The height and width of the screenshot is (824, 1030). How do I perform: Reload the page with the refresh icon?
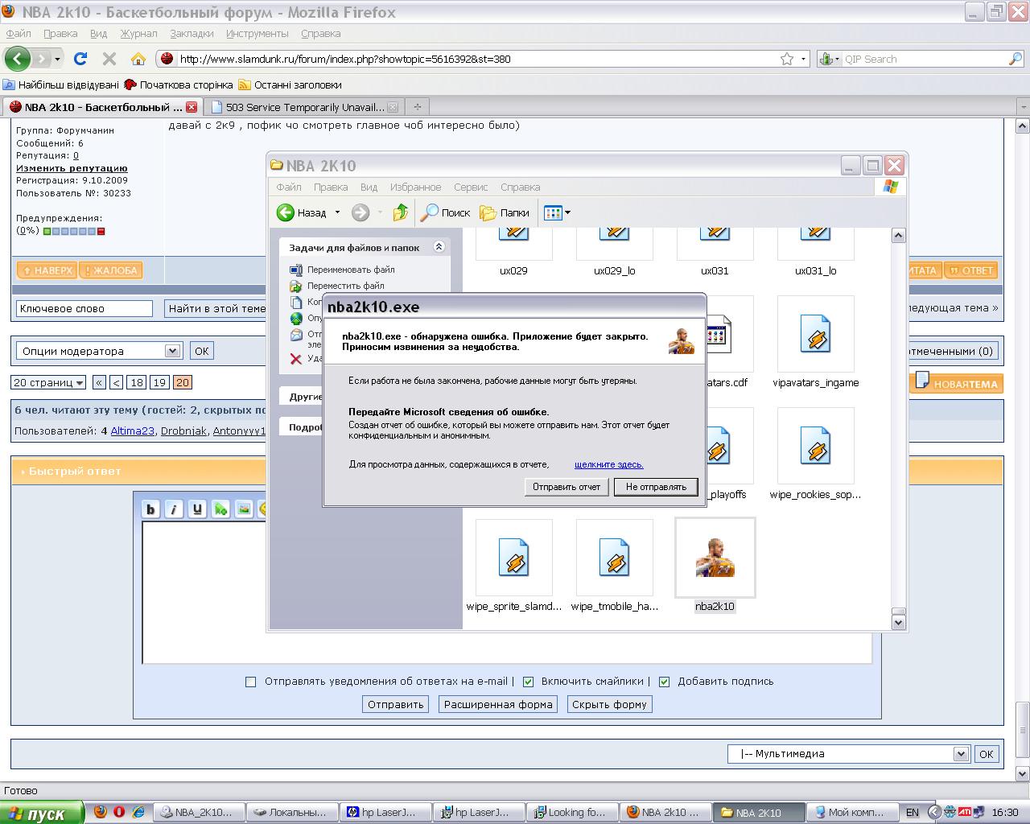point(80,59)
